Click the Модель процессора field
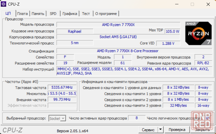Viewport: 216px width, 134px height. point(118,25)
